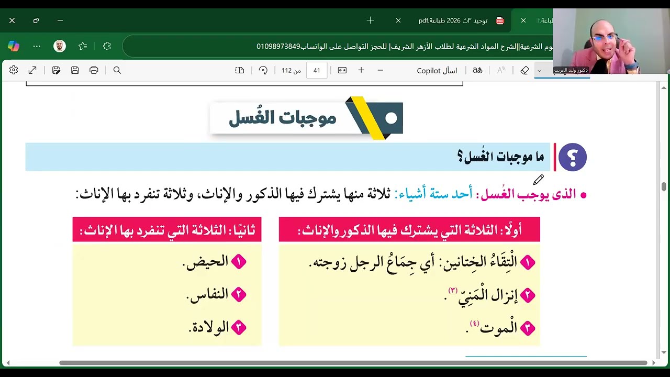
Task: Zoom in with the plus button
Action: pyautogui.click(x=361, y=70)
